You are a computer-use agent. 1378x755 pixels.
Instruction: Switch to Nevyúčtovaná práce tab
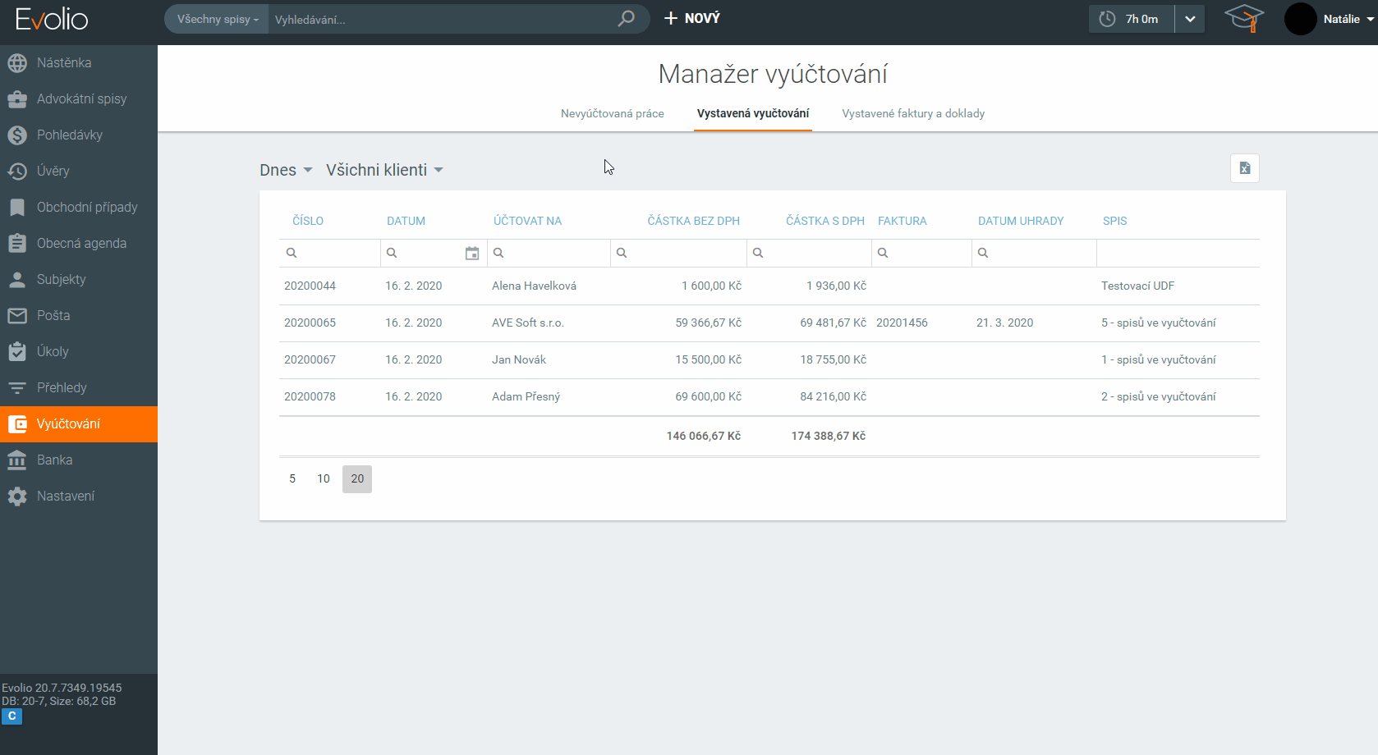(612, 113)
